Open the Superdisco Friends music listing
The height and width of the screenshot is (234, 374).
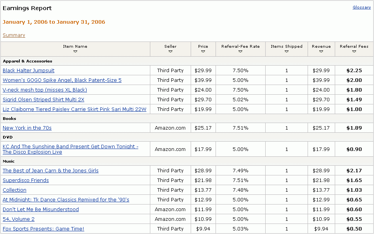point(26,180)
